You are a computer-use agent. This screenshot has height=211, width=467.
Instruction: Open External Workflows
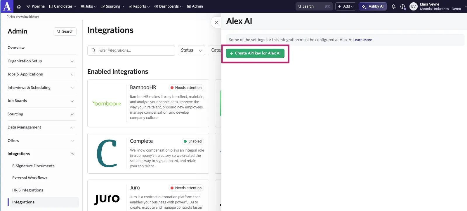click(29, 178)
